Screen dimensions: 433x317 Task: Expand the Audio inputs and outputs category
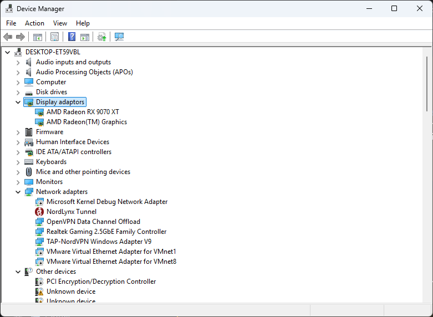coord(18,63)
